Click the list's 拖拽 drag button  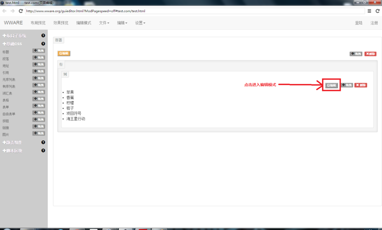coord(347,85)
